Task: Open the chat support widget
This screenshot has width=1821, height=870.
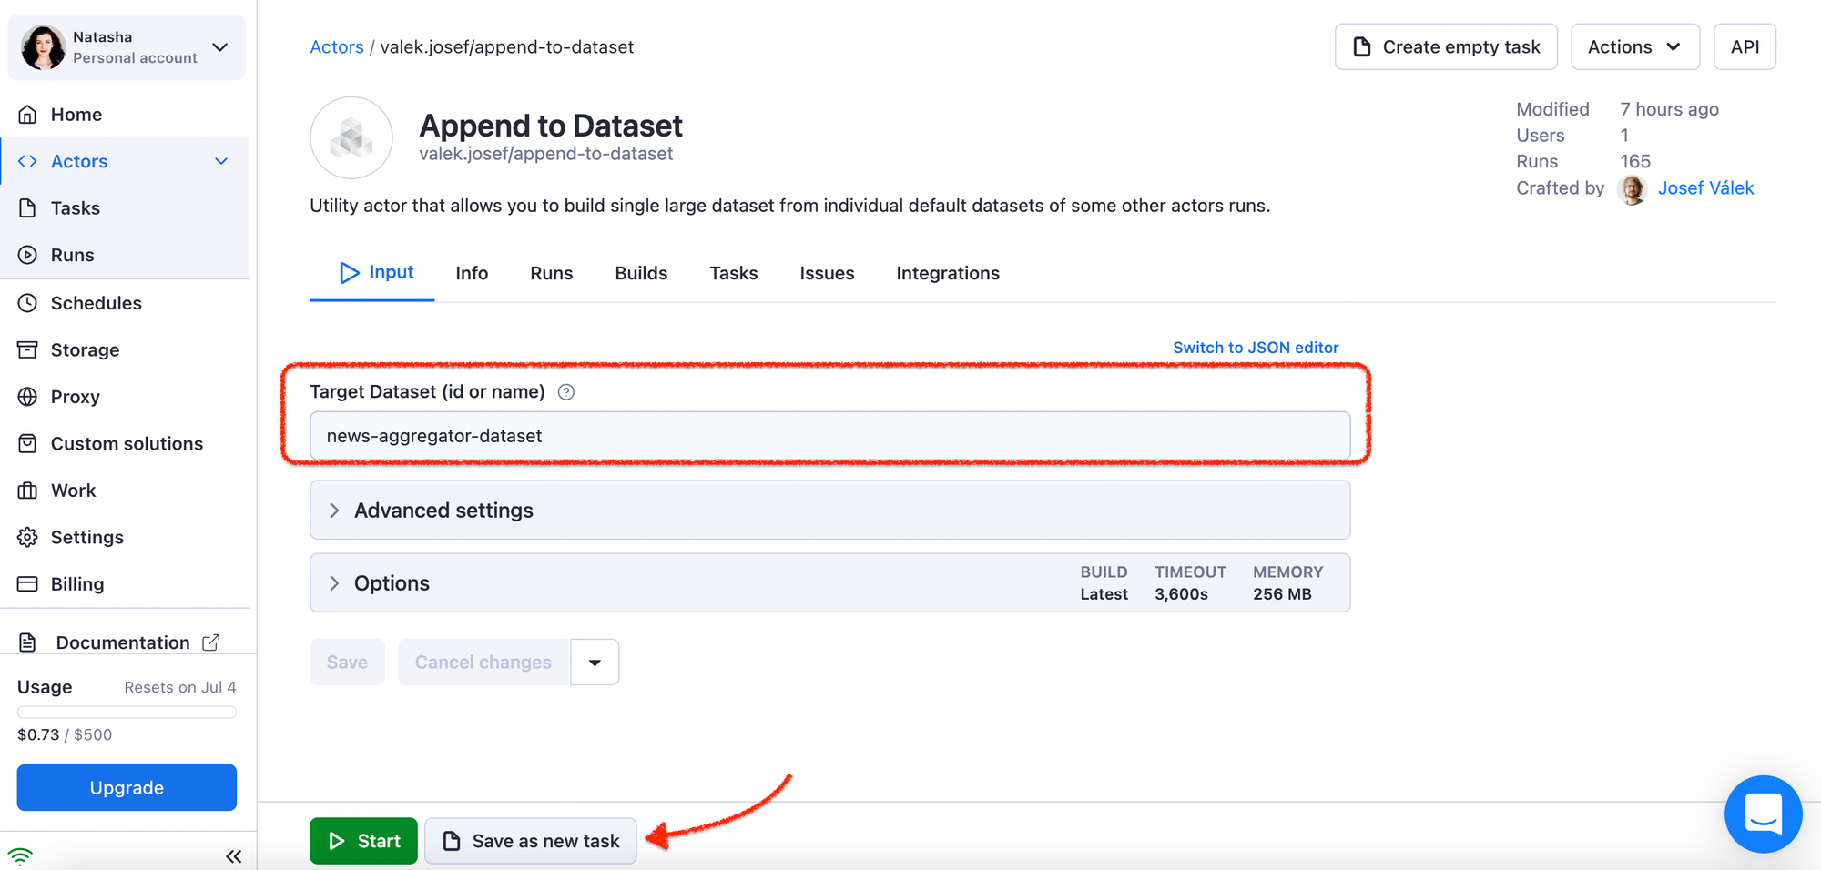Action: point(1763,814)
